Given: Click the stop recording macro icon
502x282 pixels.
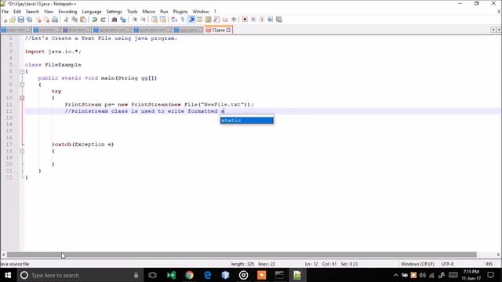Looking at the screenshot, I should tap(253, 20).
